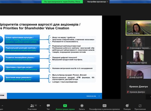Image resolution: width=151 pixels, height=111 pixels.
Task: Click the green screen-viewing banner for Dunina, Olena
Action: click(x=62, y=2)
